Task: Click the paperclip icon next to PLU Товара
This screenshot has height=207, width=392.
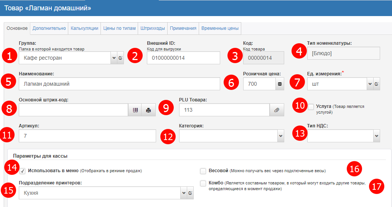Action: pyautogui.click(x=276, y=110)
